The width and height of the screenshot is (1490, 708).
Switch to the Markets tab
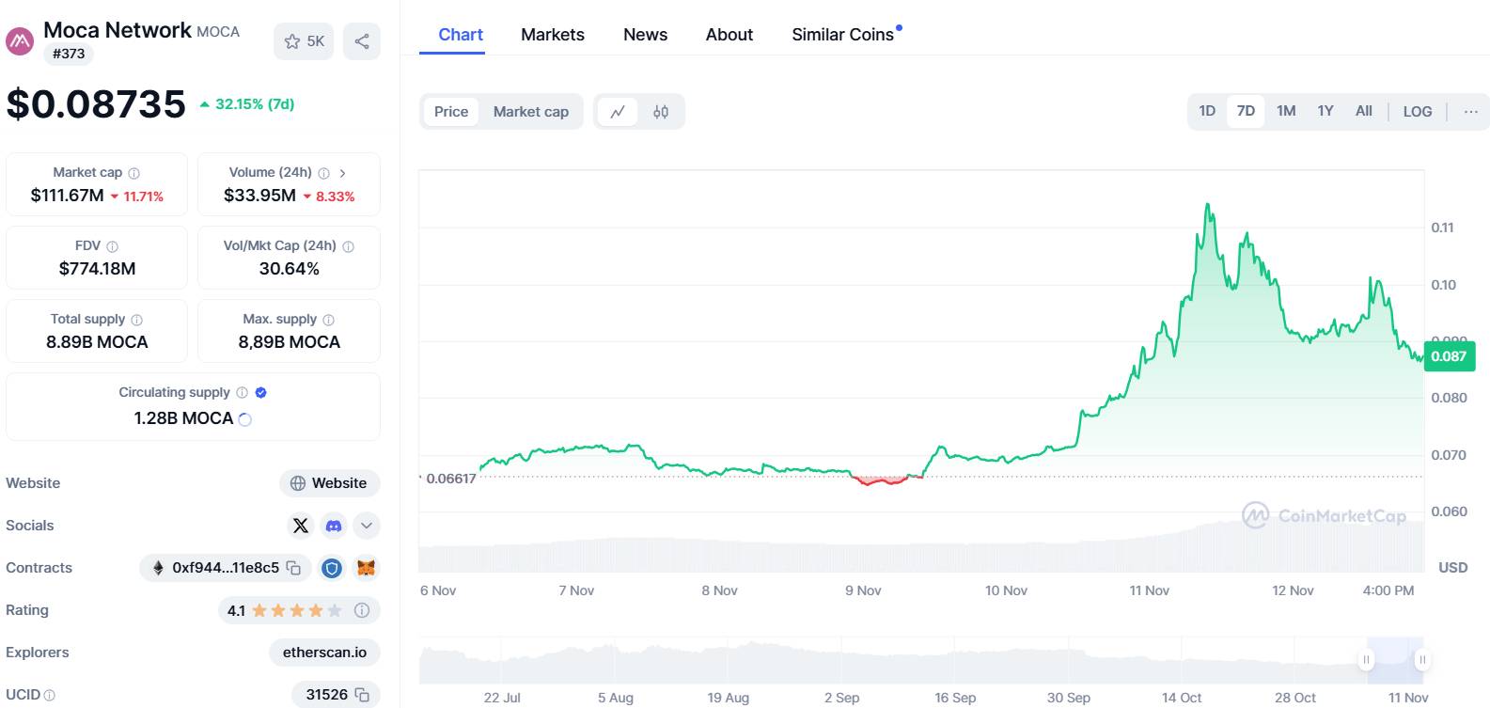click(x=553, y=35)
